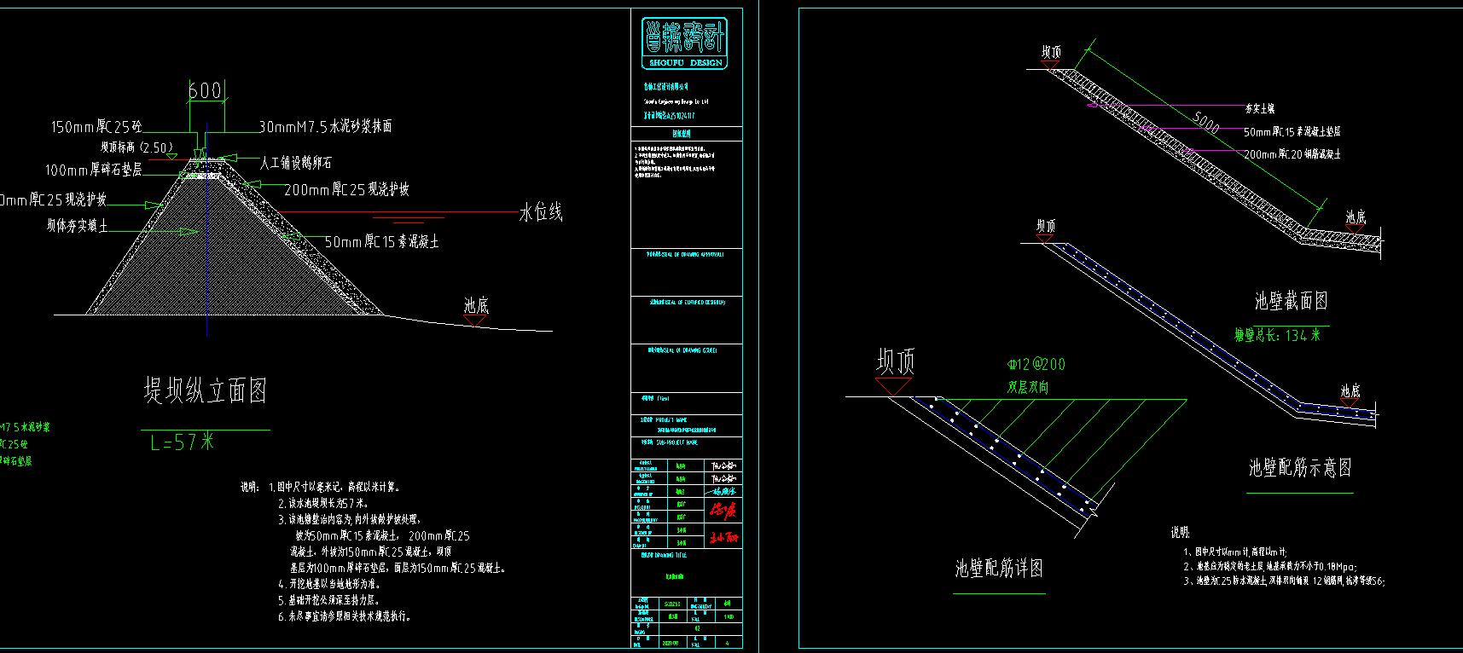Image resolution: width=1463 pixels, height=653 pixels.
Task: Select label '人工铺设鹅卵石'
Action: [x=295, y=162]
